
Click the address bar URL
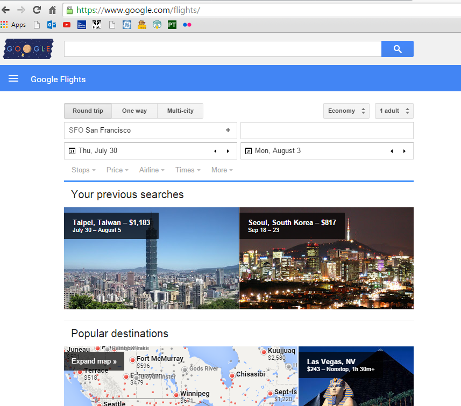(138, 10)
